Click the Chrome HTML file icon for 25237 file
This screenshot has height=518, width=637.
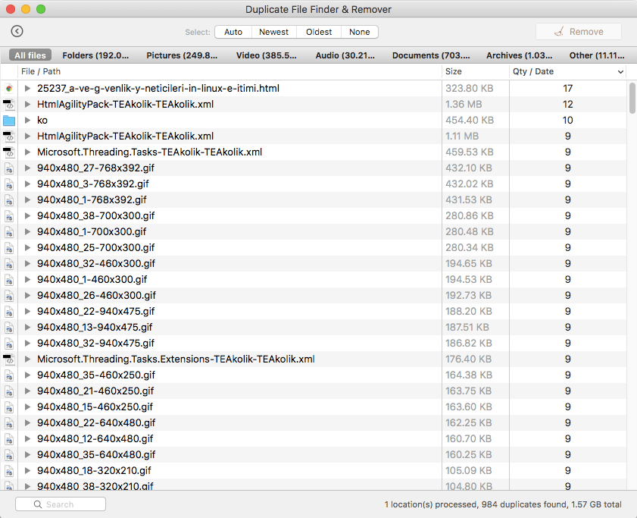9,88
